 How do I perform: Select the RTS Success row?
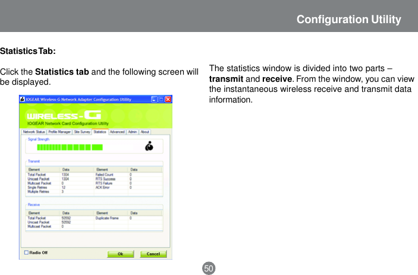129,179
